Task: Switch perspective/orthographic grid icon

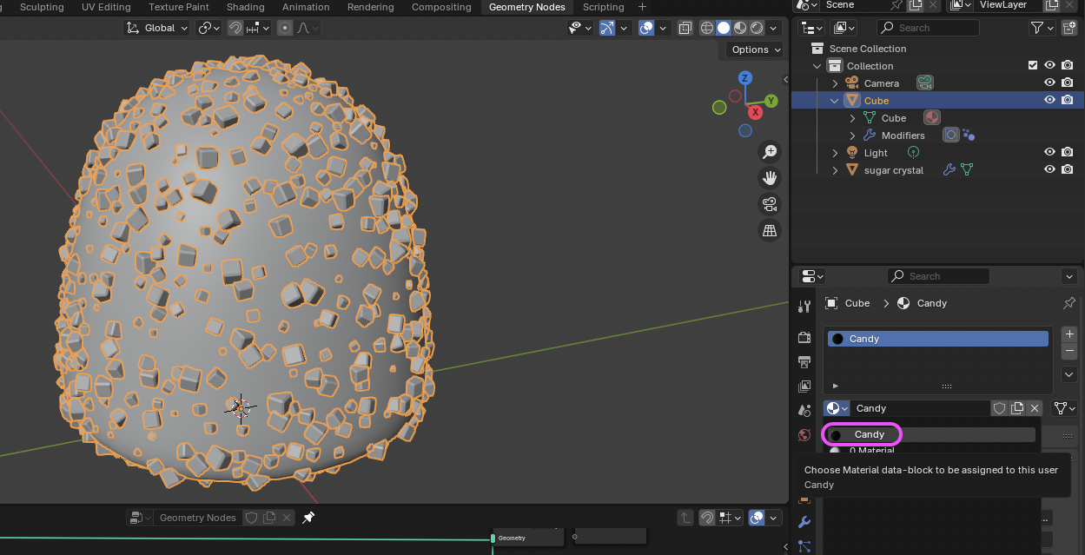Action: 770,230
